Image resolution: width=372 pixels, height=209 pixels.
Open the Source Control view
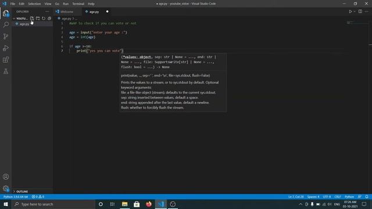click(x=6, y=36)
